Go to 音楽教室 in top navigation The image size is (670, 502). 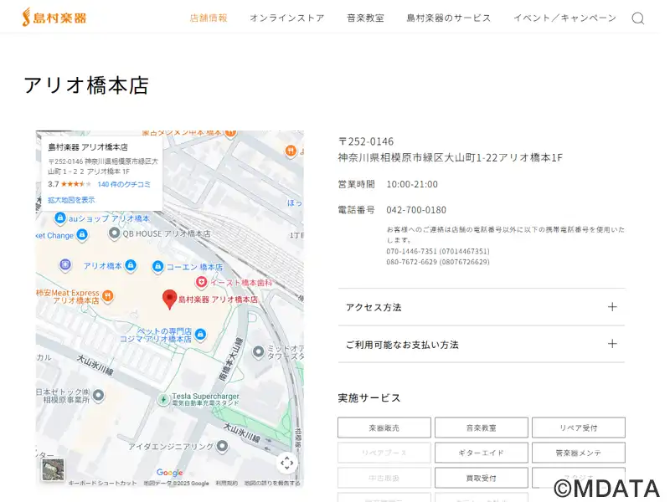(365, 18)
